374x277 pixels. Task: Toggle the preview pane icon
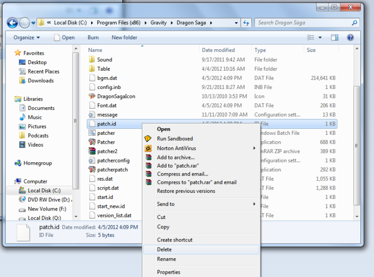coord(334,37)
